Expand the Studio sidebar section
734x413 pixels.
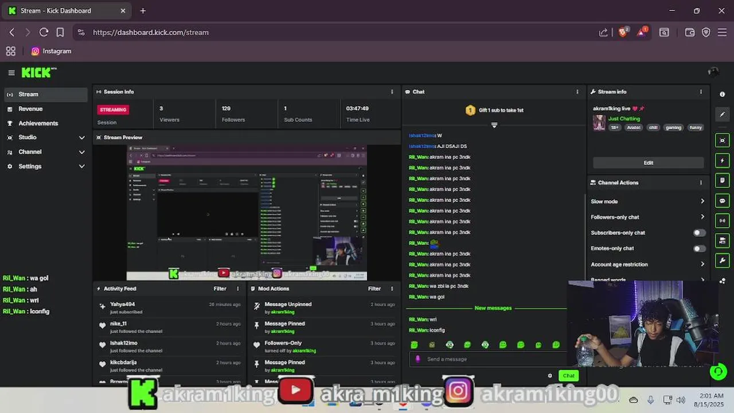81,138
